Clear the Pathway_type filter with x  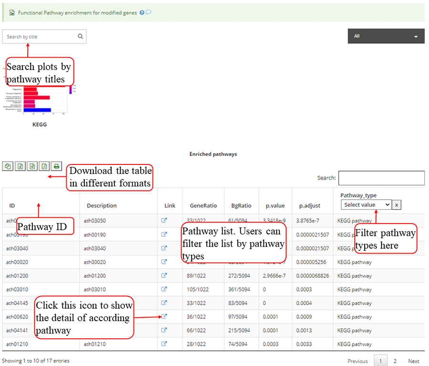pyautogui.click(x=397, y=204)
